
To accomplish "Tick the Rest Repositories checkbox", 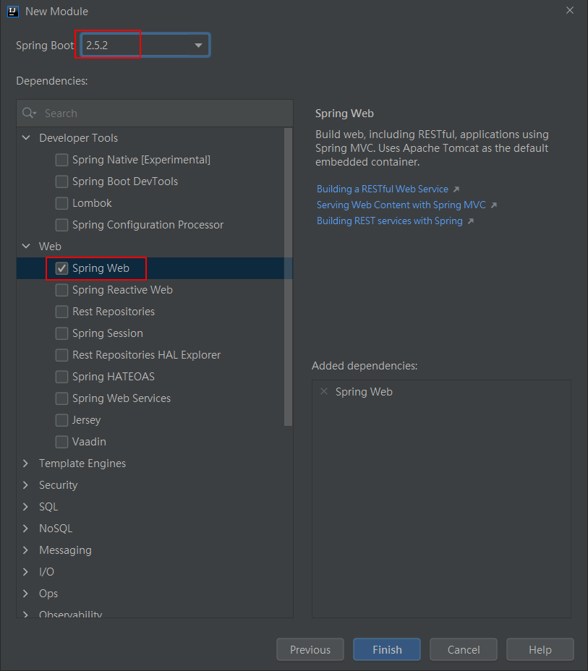I will (x=61, y=312).
